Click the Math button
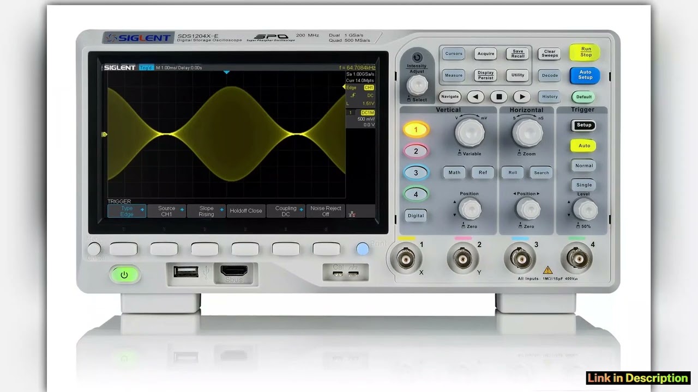This screenshot has width=698, height=392. (x=454, y=173)
